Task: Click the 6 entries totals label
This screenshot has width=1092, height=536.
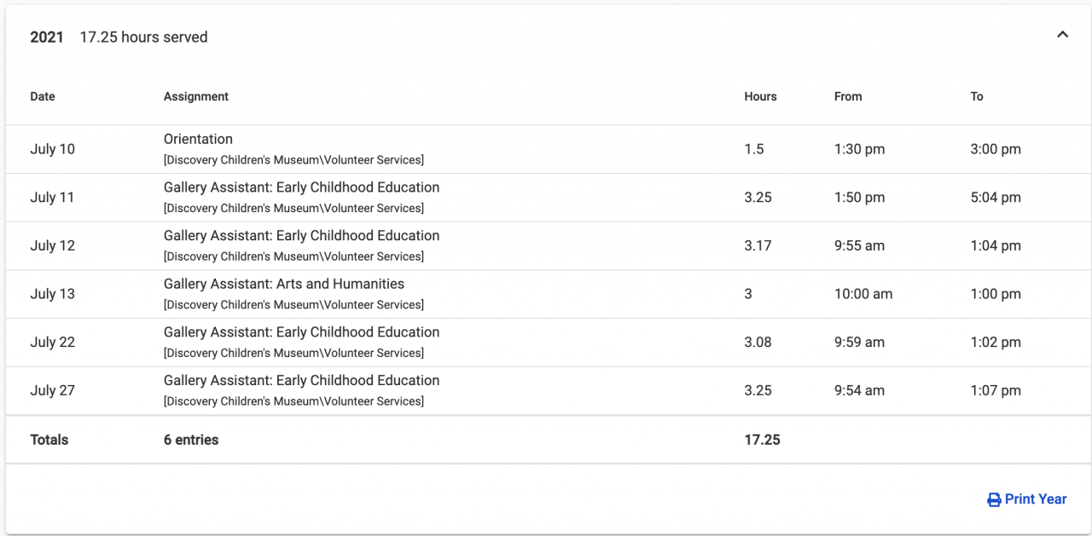Action: point(191,441)
